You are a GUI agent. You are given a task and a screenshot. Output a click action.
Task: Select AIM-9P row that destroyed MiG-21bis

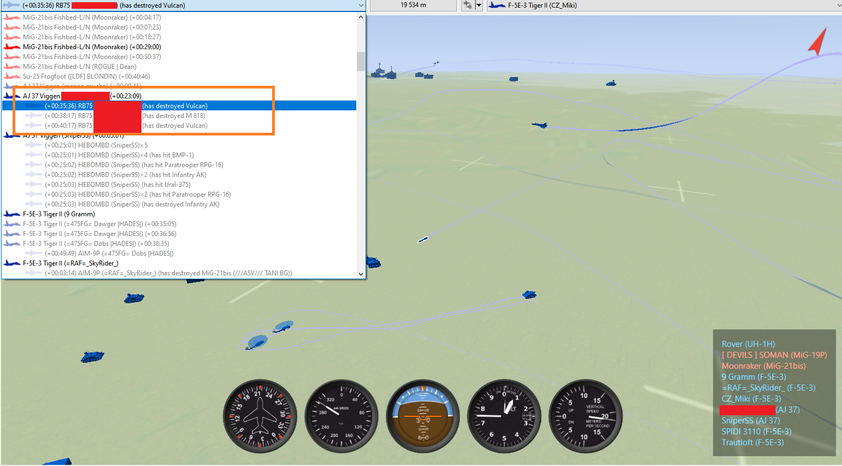[x=179, y=273]
